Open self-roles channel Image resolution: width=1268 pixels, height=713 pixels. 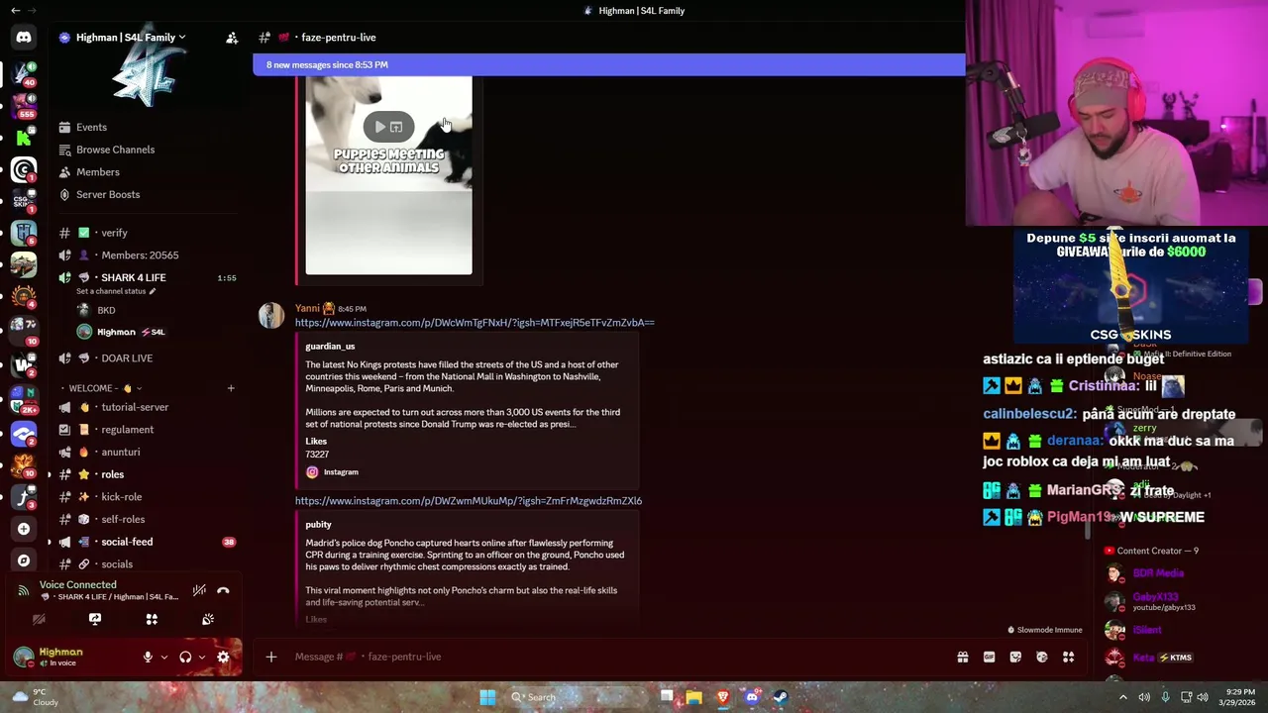123,520
